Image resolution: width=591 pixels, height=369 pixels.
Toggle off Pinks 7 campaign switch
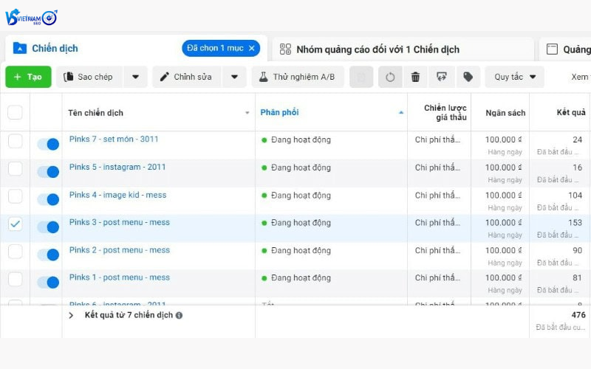click(x=48, y=144)
